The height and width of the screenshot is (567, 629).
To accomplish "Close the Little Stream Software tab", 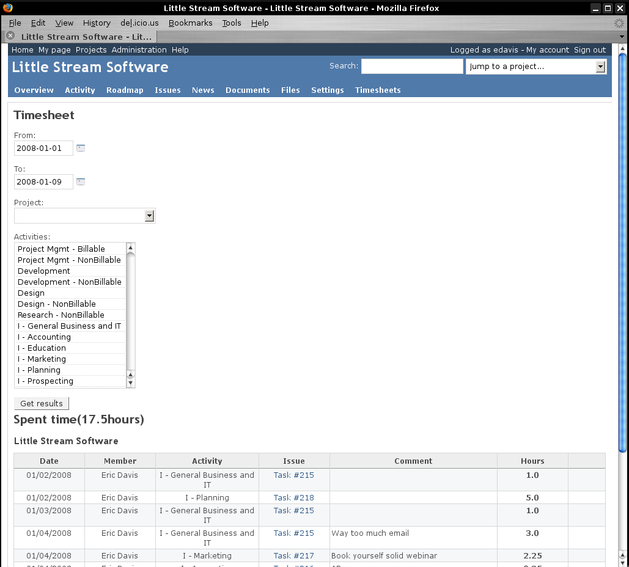I will pyautogui.click(x=10, y=37).
